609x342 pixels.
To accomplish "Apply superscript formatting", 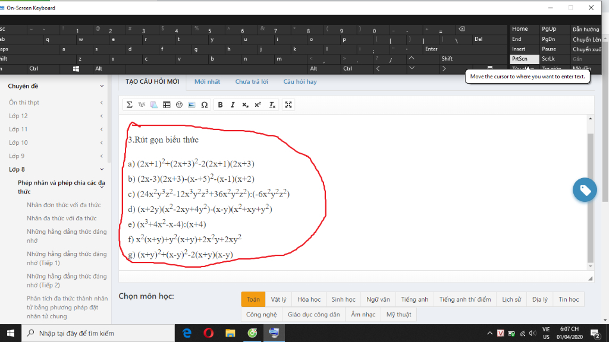I will pyautogui.click(x=258, y=104).
